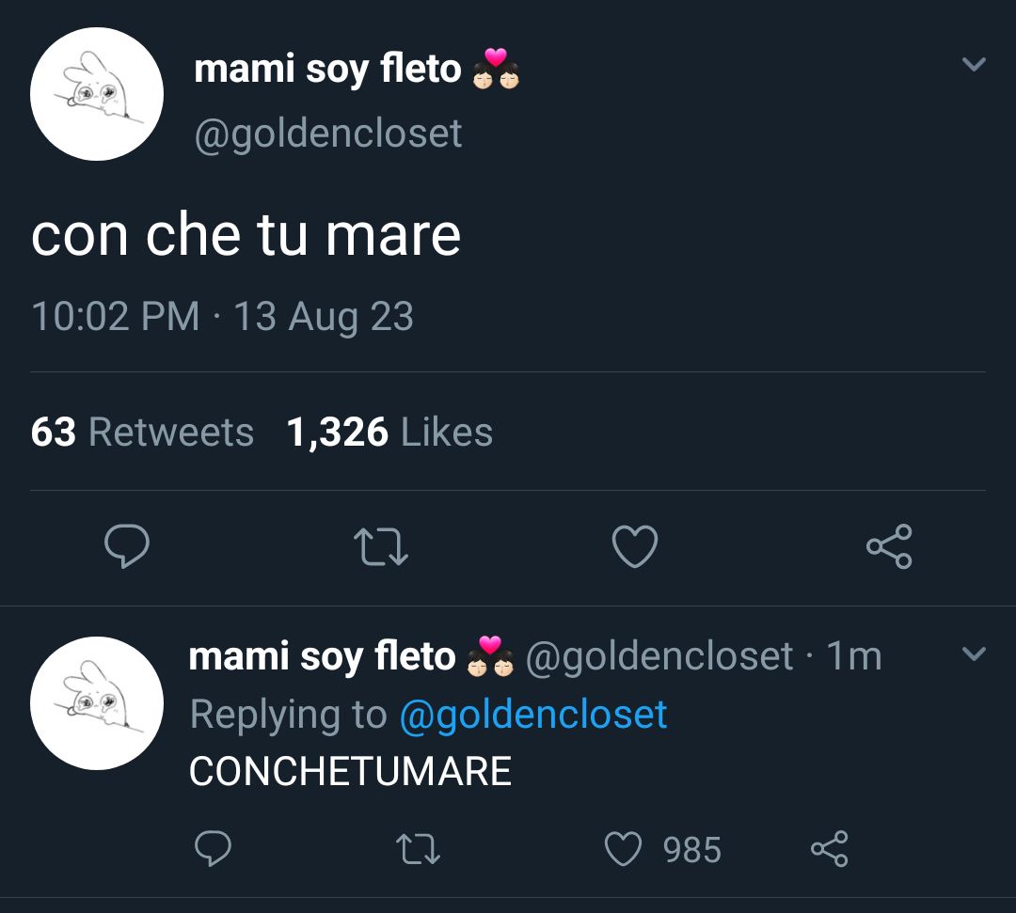
Task: Share the CONCHETUMARE reply tweet
Action: (x=830, y=848)
